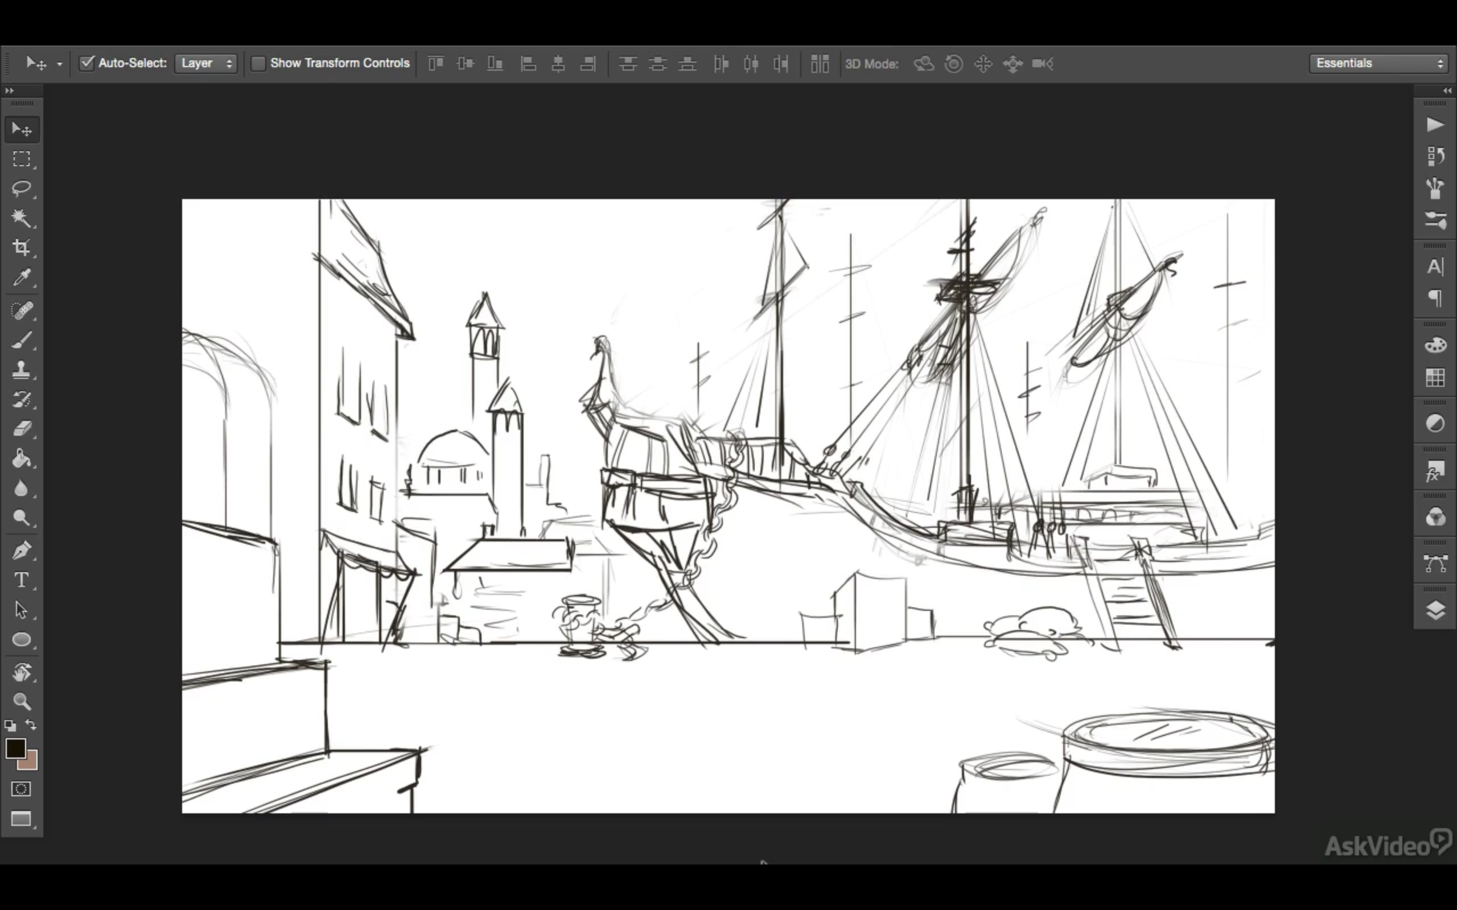This screenshot has height=910, width=1457.
Task: Select the History Brush tool
Action: (x=22, y=399)
